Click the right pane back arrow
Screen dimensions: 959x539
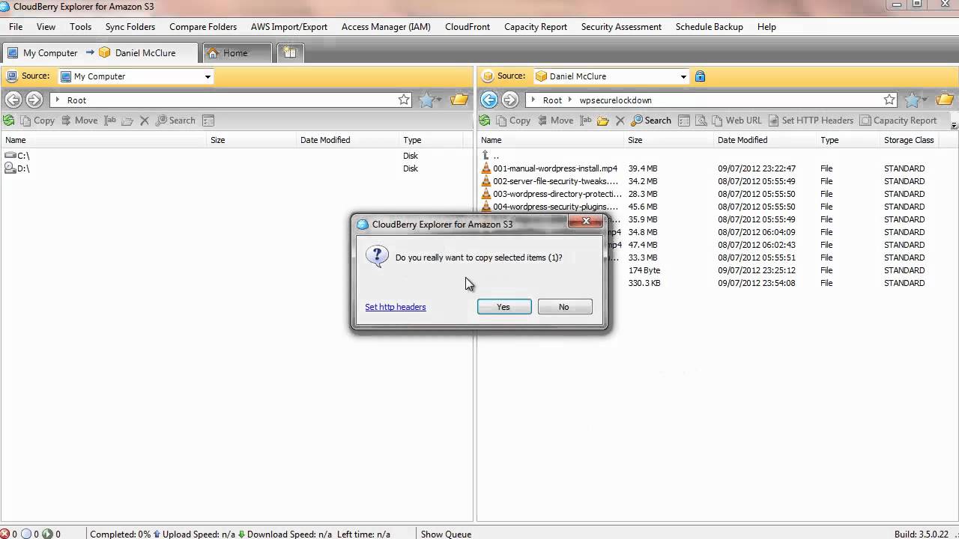(488, 100)
